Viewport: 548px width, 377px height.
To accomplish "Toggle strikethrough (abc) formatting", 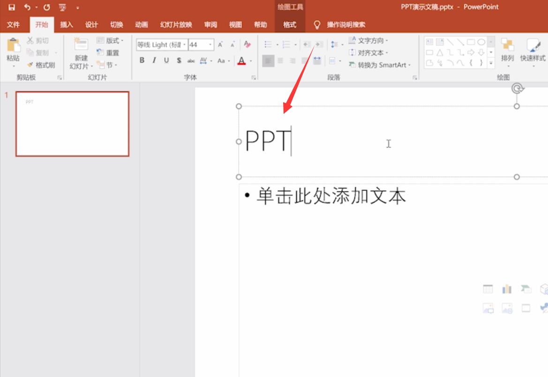I will pyautogui.click(x=191, y=60).
